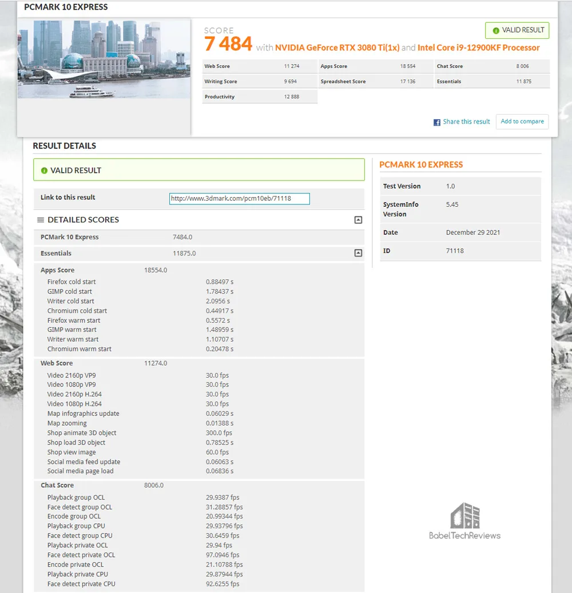The height and width of the screenshot is (593, 572).
Task: Click the Writing Score value 9 694
Action: click(291, 81)
